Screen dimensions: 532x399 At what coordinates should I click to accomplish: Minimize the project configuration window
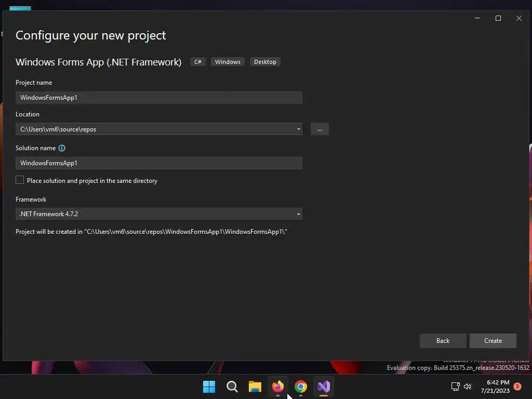(477, 18)
